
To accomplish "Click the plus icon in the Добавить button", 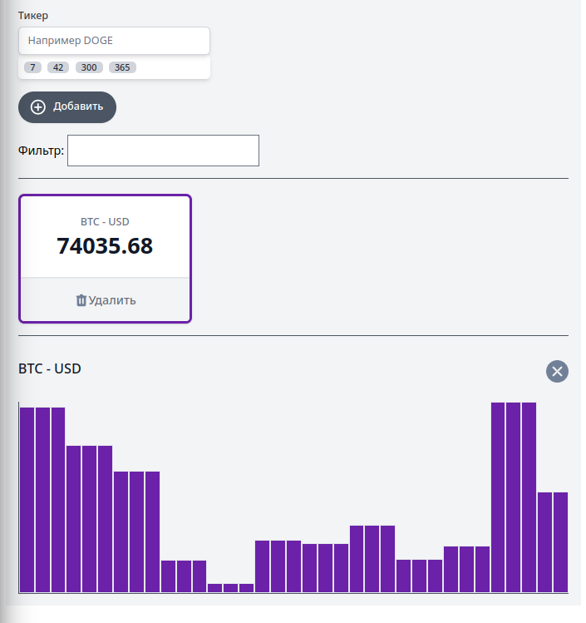I will [x=38, y=107].
